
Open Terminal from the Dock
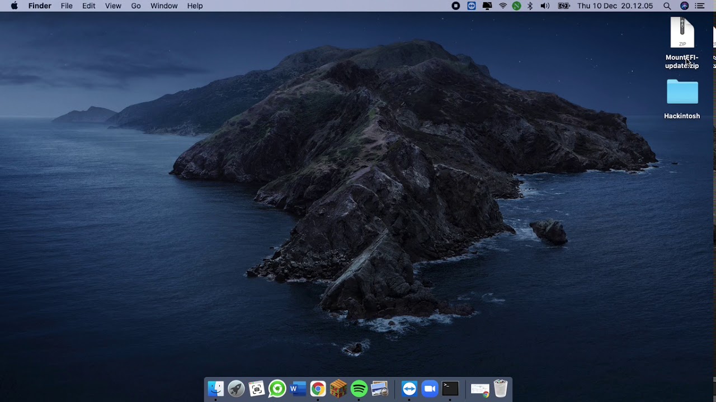tap(450, 389)
